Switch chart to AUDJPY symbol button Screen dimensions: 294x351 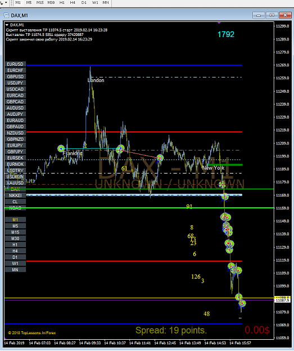click(15, 115)
